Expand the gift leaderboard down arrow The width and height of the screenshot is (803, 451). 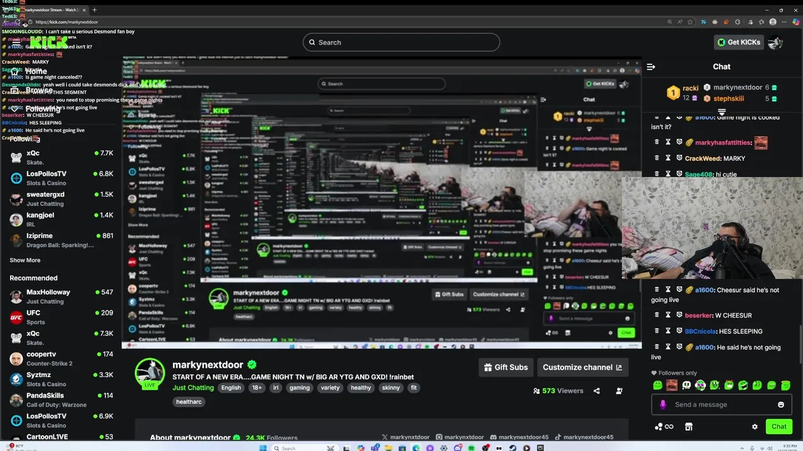pos(721,112)
